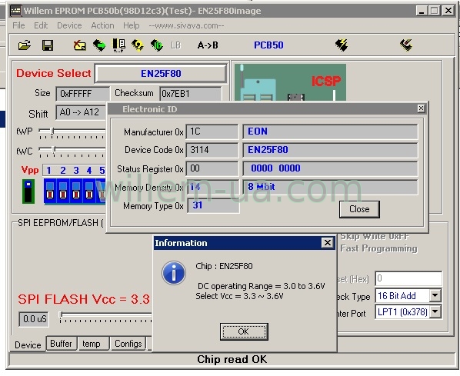This screenshot has width=460, height=376.
Task: Maximize the Willem EPROM window
Action: pyautogui.click(x=435, y=11)
